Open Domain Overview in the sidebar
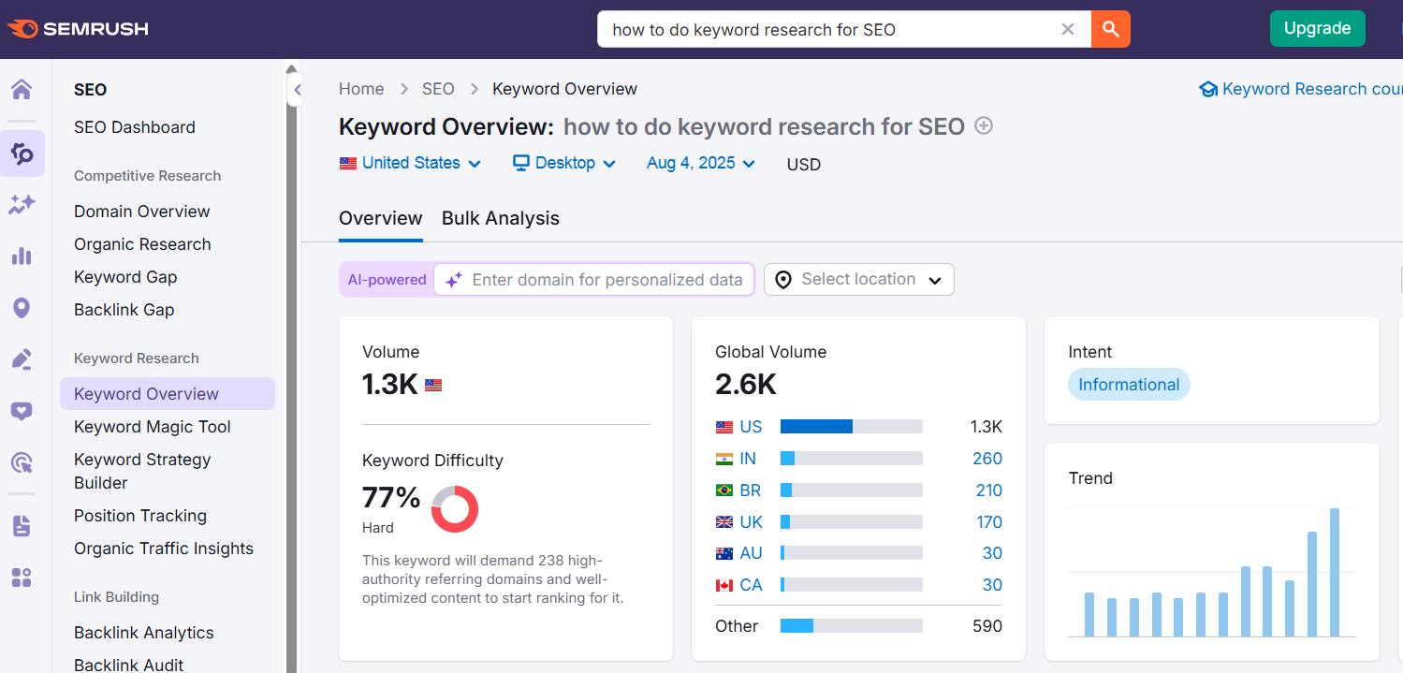1403x673 pixels. pyautogui.click(x=142, y=212)
